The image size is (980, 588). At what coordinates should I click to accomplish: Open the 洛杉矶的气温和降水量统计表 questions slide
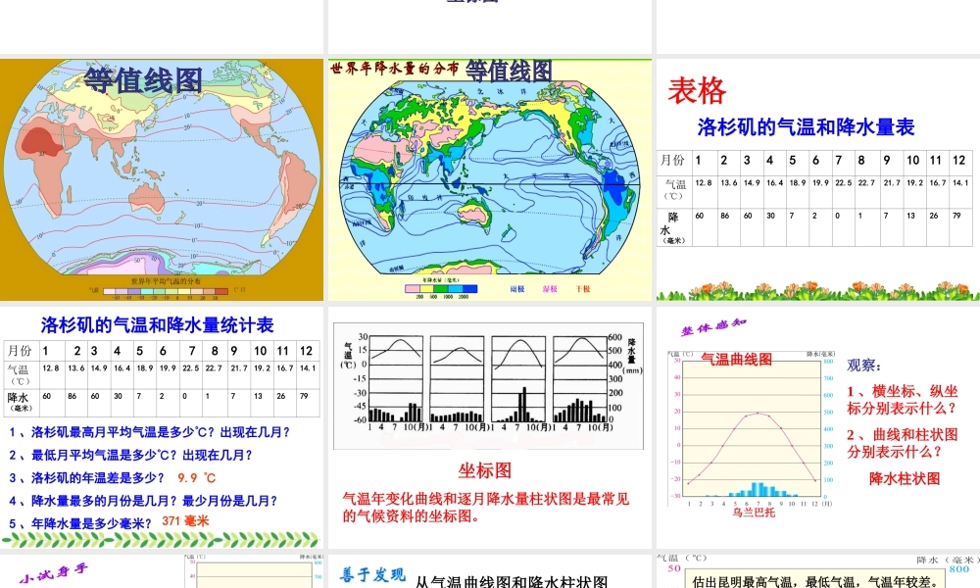pos(162,427)
